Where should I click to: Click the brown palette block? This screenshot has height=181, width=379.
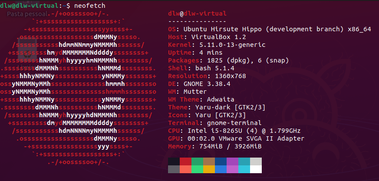point(209,161)
